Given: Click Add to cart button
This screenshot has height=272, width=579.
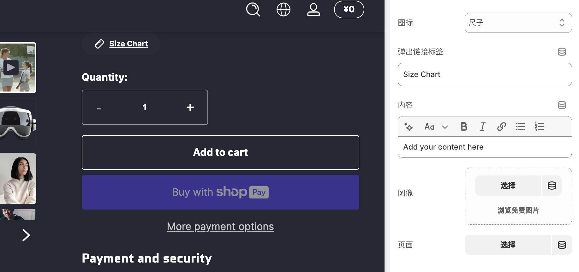Looking at the screenshot, I should point(220,152).
